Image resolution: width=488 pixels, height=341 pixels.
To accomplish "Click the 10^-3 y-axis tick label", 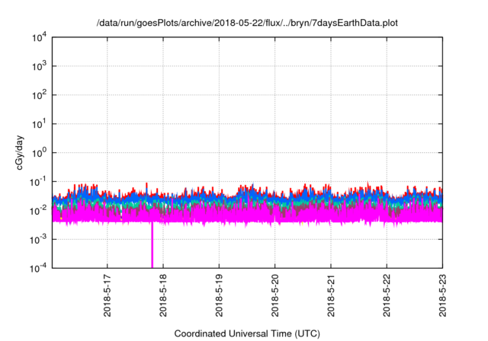I will pos(38,240).
